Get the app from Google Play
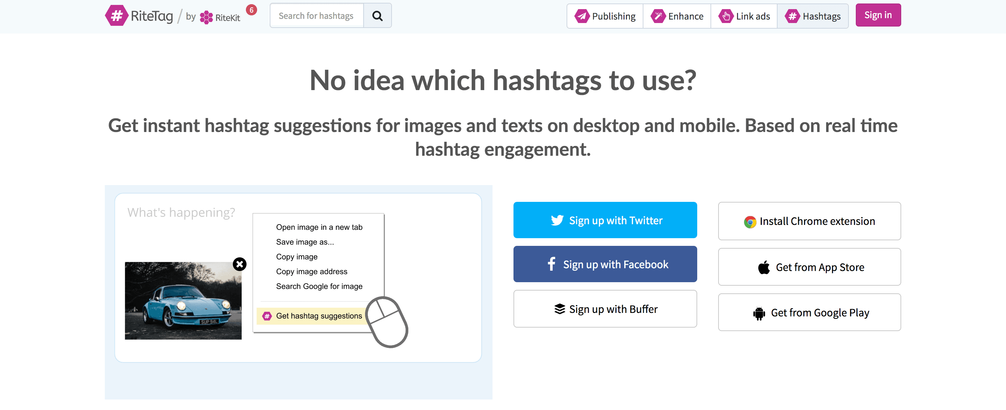The width and height of the screenshot is (1006, 410). [x=809, y=312]
